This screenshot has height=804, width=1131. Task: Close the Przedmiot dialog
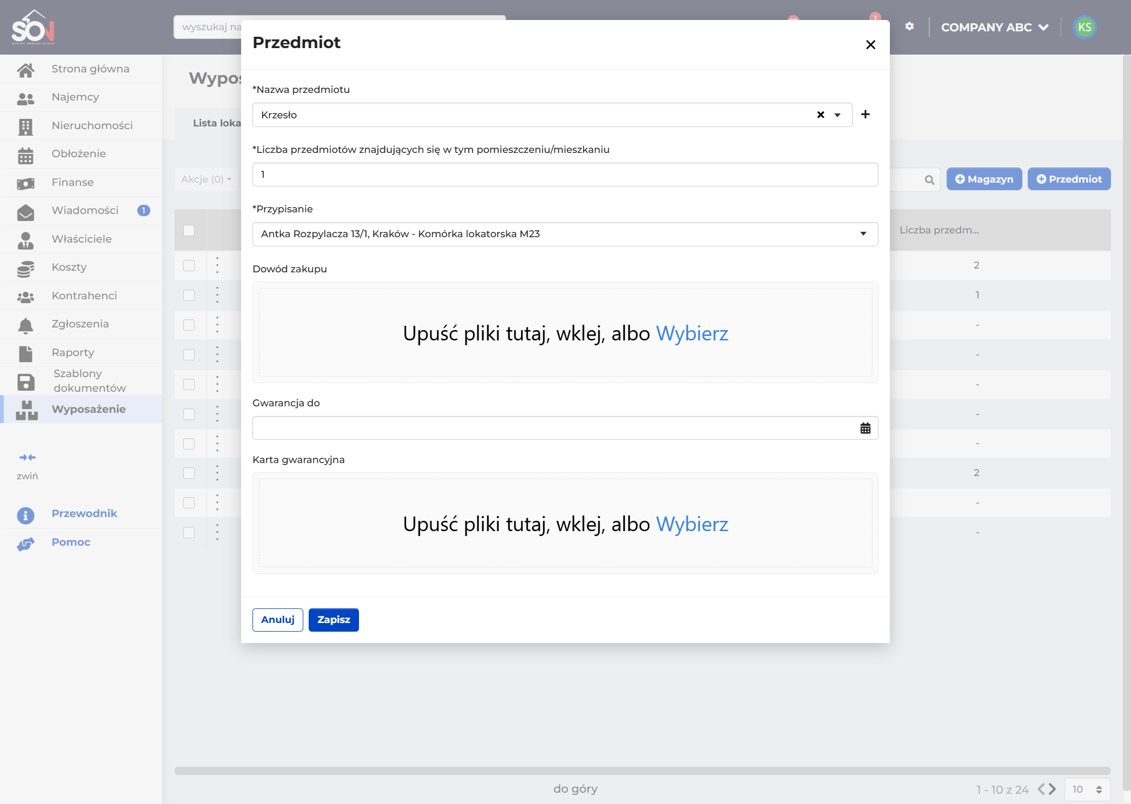pyautogui.click(x=870, y=45)
